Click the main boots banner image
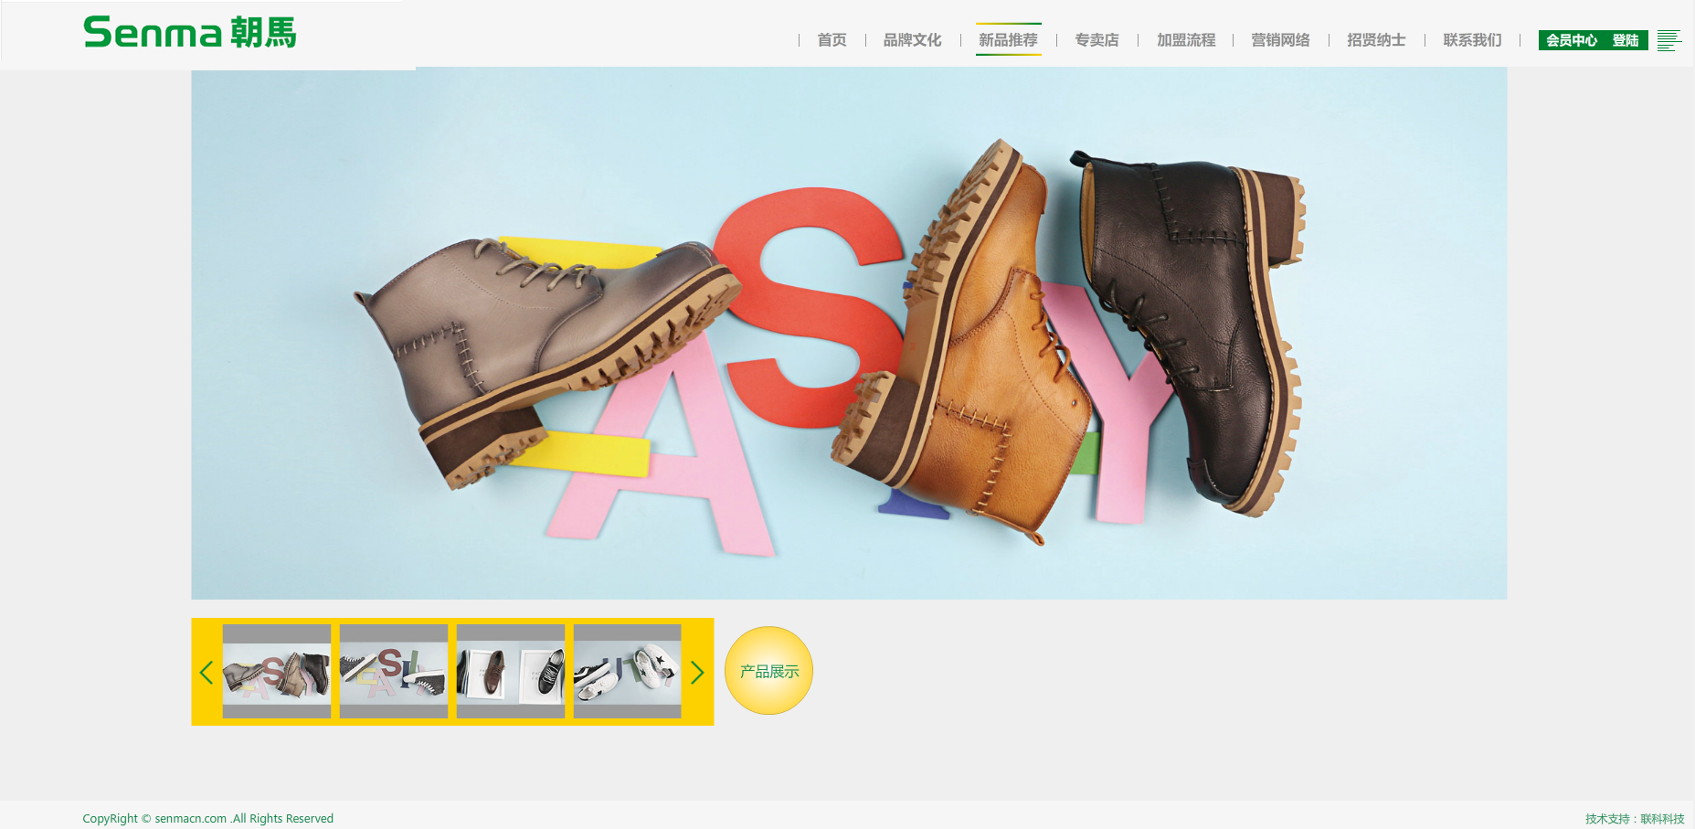1695x829 pixels. (849, 334)
